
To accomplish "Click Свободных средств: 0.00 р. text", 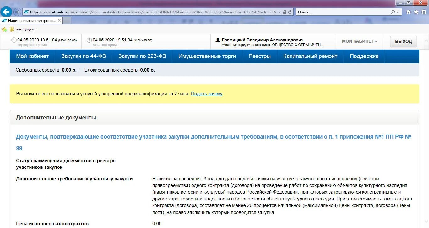I will coord(46,70).
